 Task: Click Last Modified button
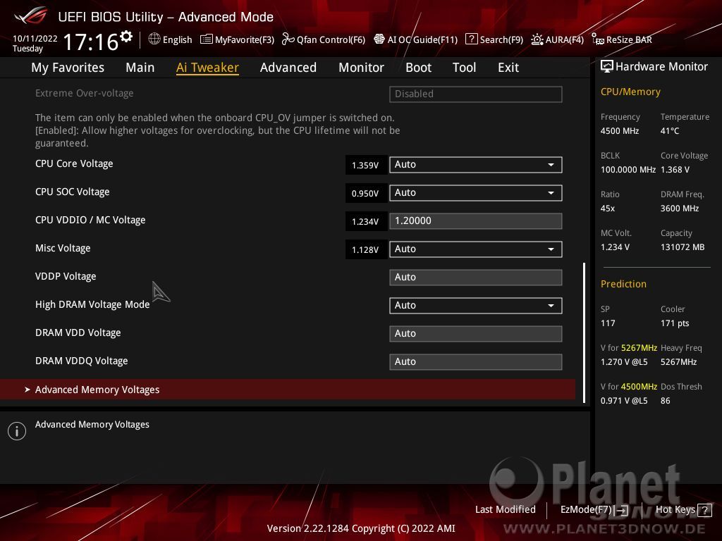point(505,510)
